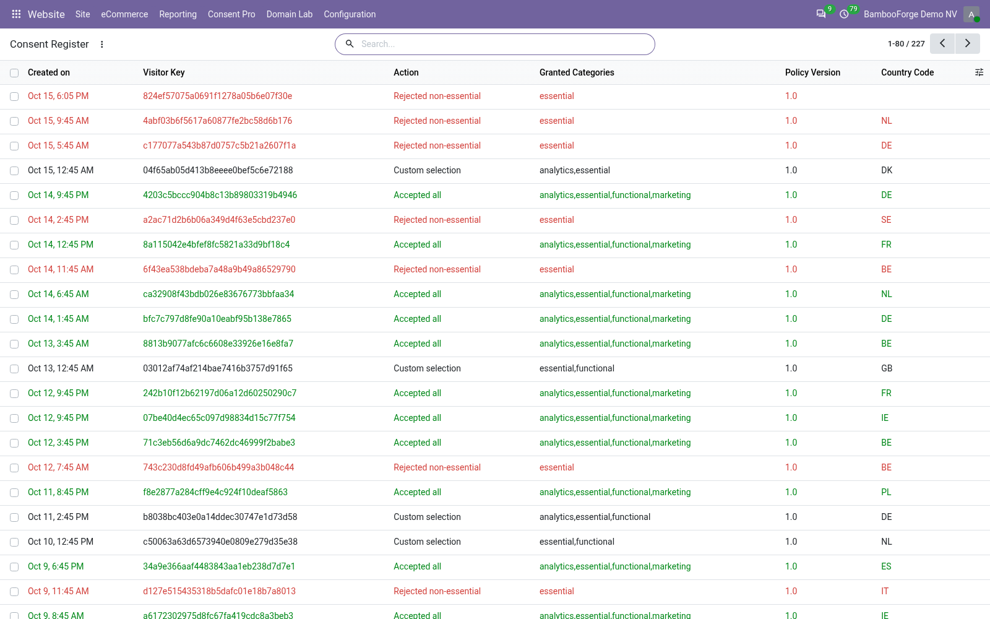990x619 pixels.
Task: Go to the next page of records
Action: click(x=968, y=44)
